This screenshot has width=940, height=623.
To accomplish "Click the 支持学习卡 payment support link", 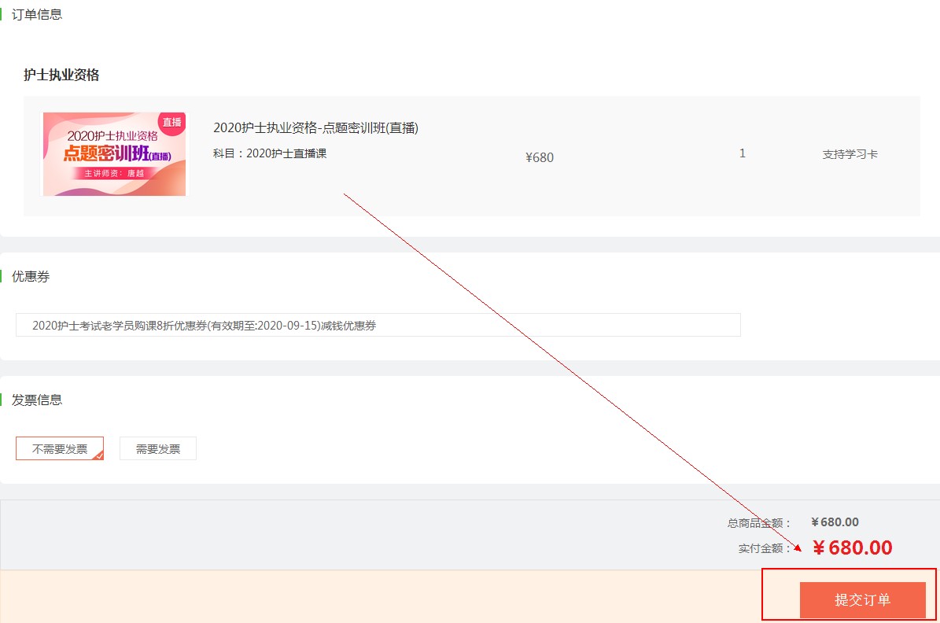I will pyautogui.click(x=850, y=156).
